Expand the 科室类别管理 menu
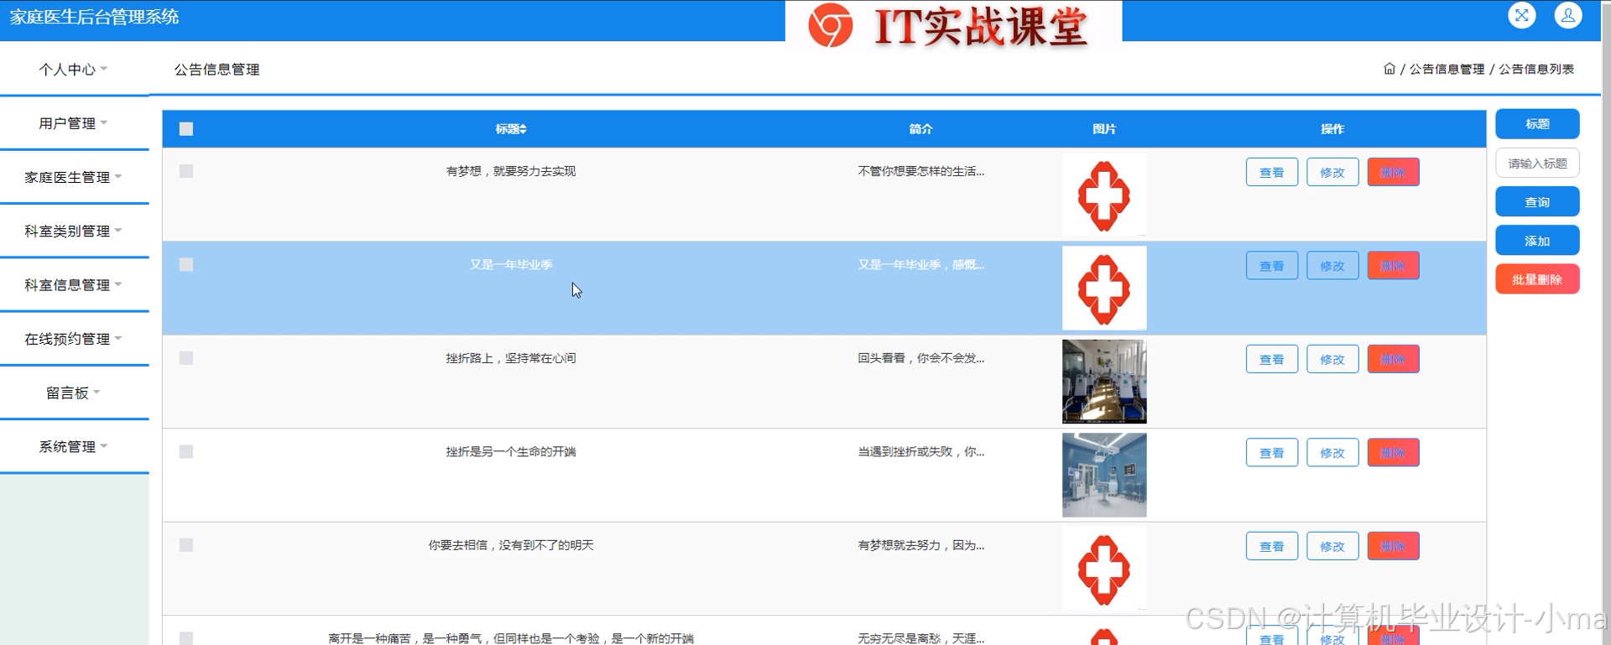The width and height of the screenshot is (1611, 645). [x=74, y=231]
